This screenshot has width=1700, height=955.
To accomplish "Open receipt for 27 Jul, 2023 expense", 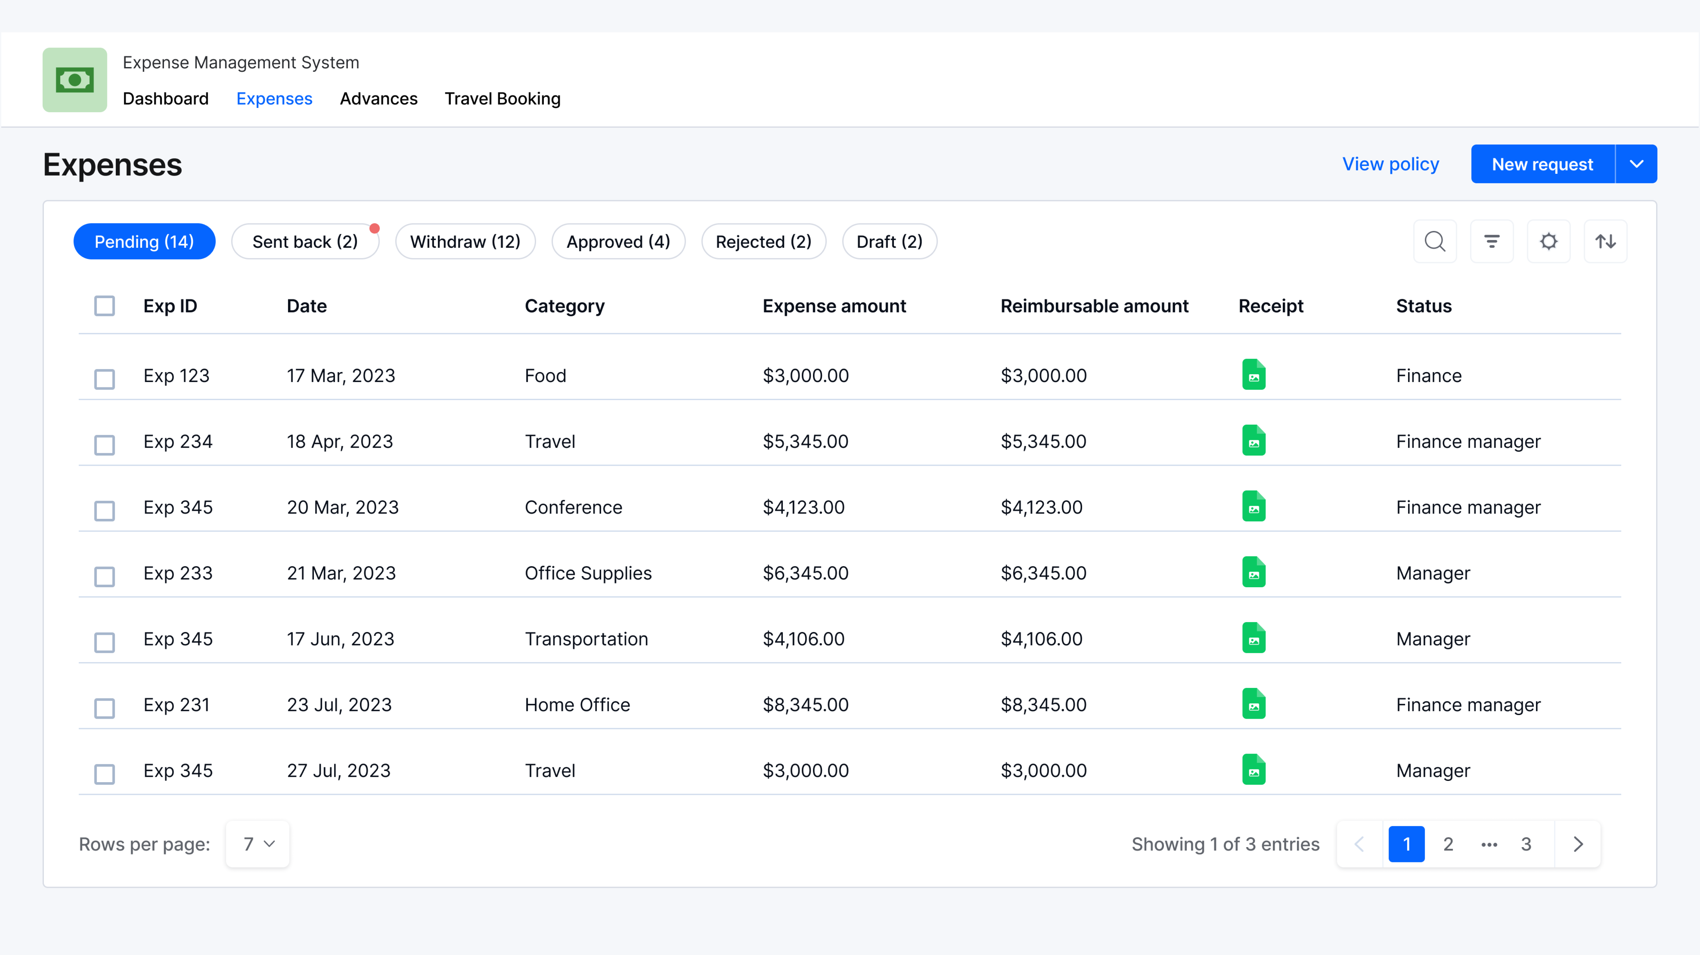I will pos(1253,770).
